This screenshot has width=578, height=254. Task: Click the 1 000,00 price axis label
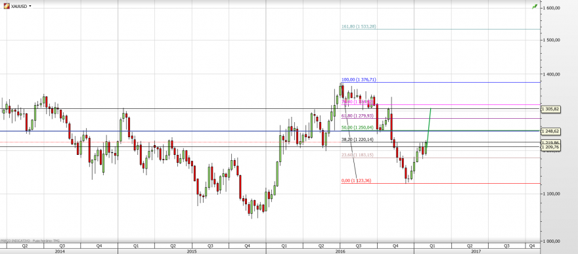[x=552, y=241]
